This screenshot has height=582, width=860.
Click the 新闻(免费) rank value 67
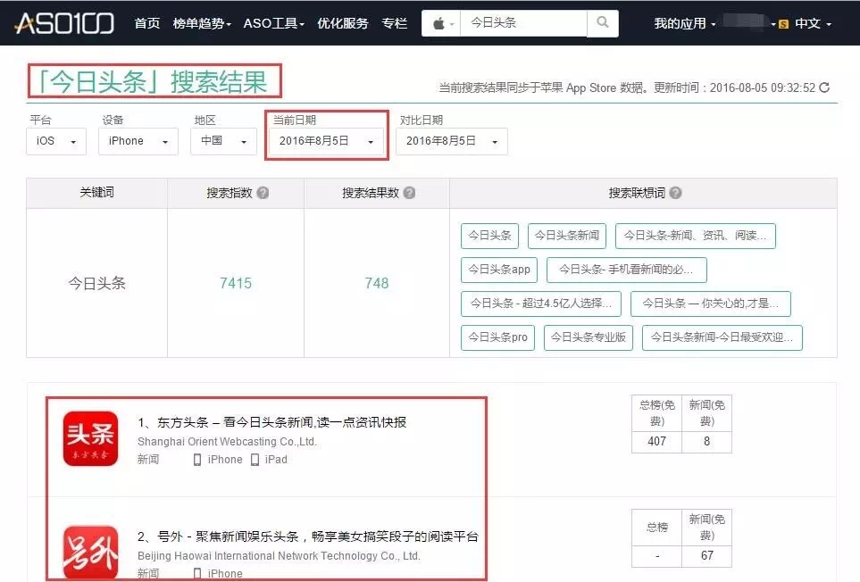pos(707,556)
